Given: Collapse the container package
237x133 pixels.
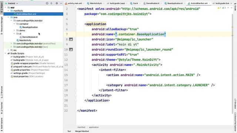Looking at the screenshot, I should pyautogui.click(x=14, y=24).
